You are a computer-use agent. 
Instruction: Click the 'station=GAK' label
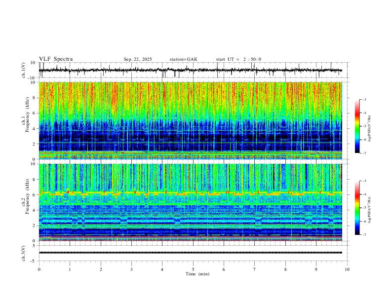tap(183, 59)
